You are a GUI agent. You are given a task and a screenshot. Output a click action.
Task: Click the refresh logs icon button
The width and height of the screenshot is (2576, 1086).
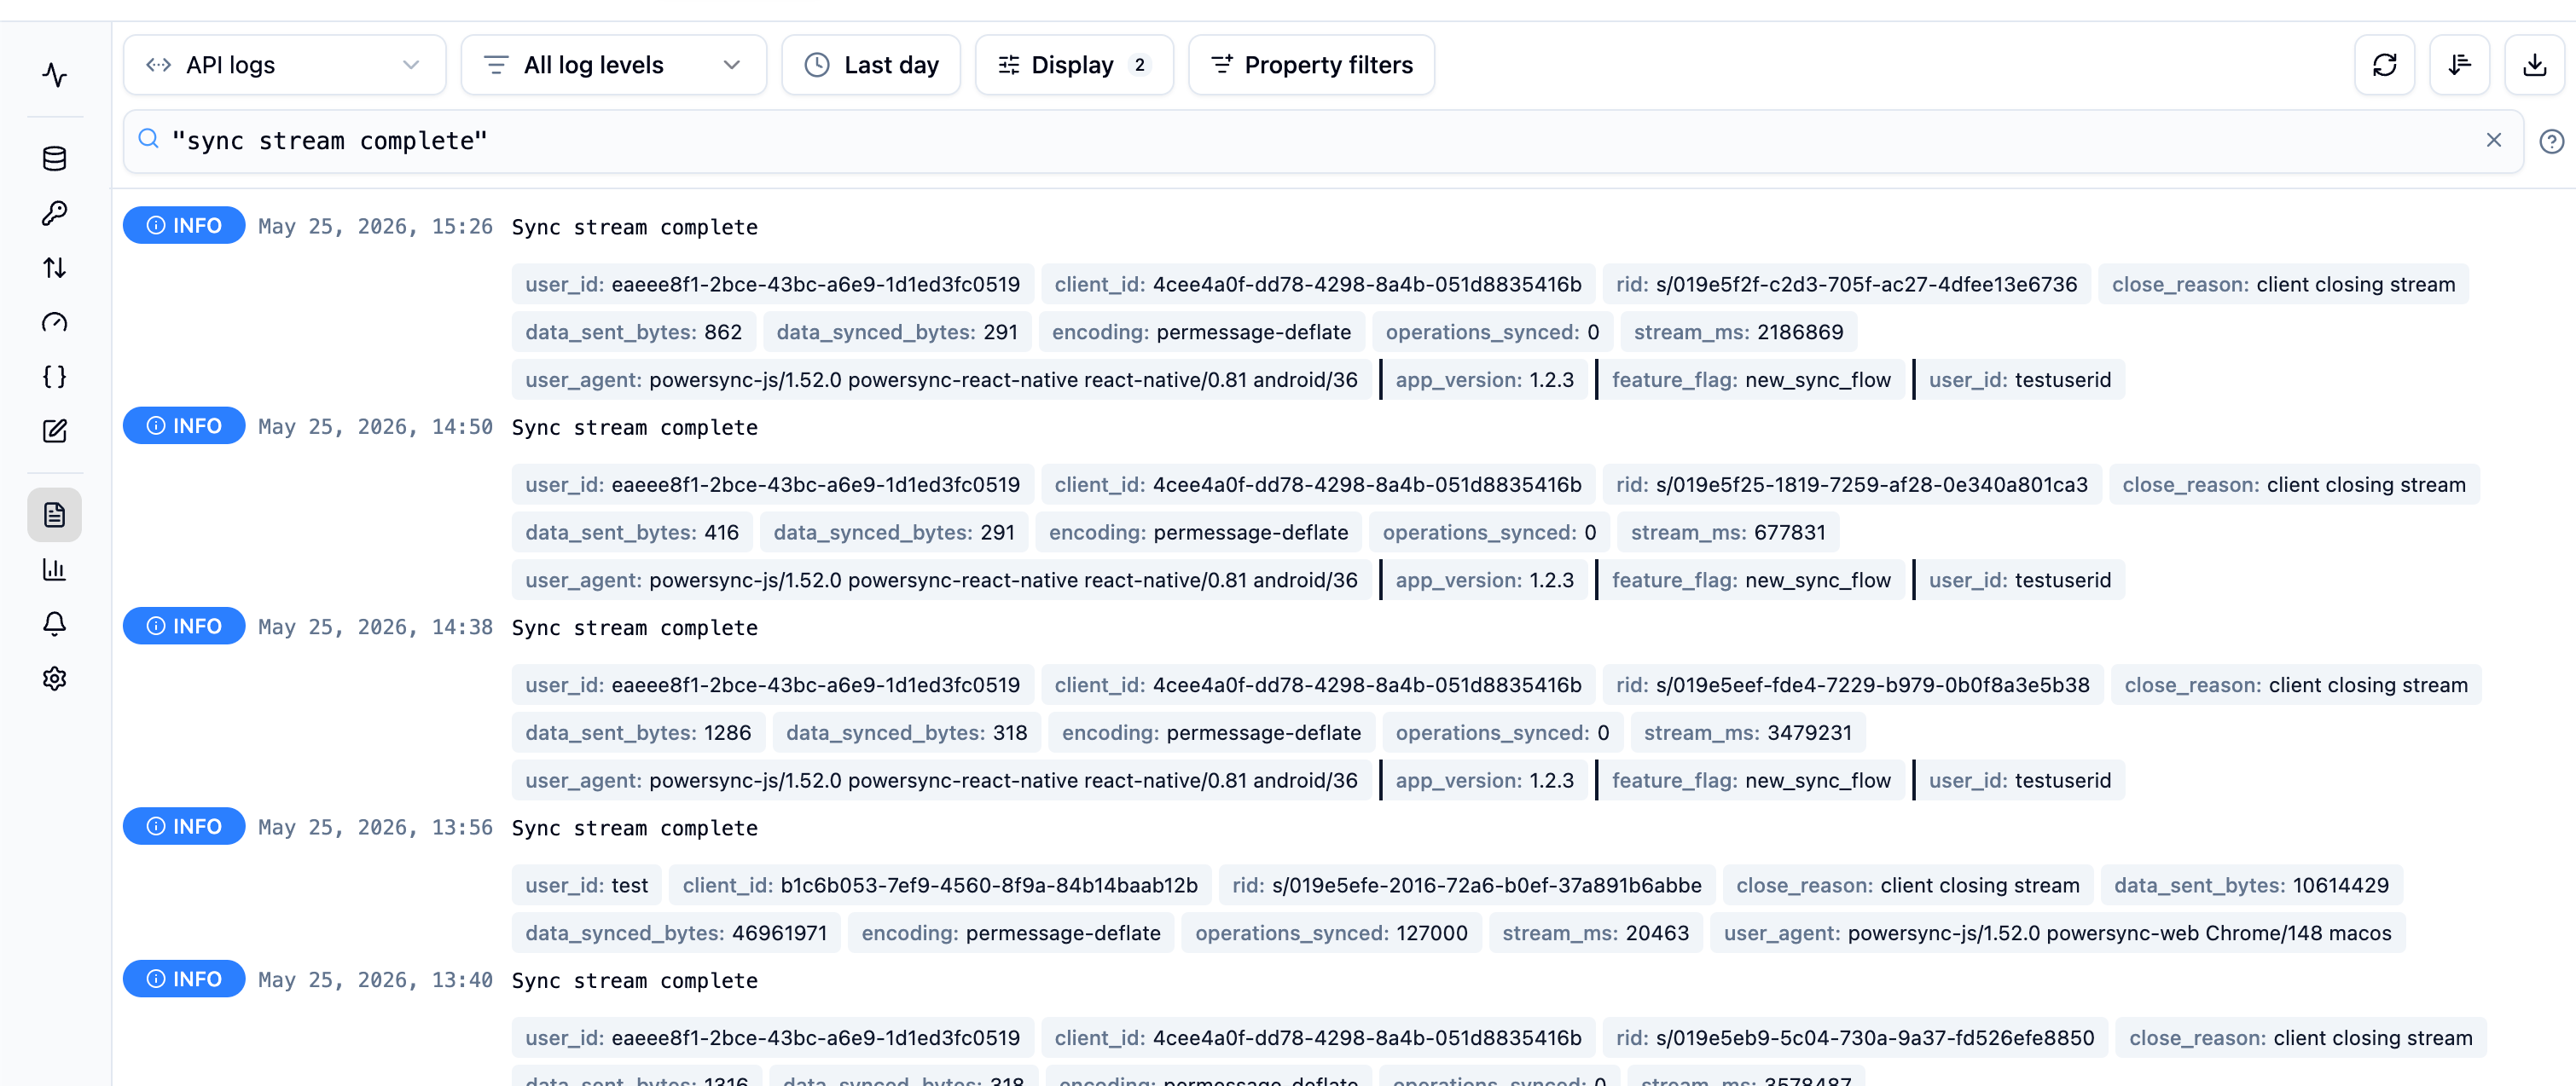pos(2384,65)
